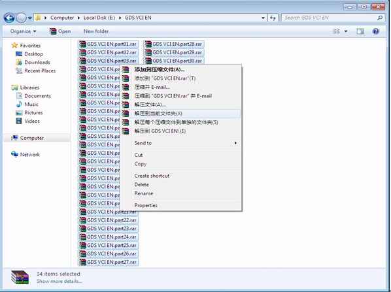Image resolution: width=391 pixels, height=292 pixels.
Task: Choose Rename in context menu
Action: coord(180,193)
